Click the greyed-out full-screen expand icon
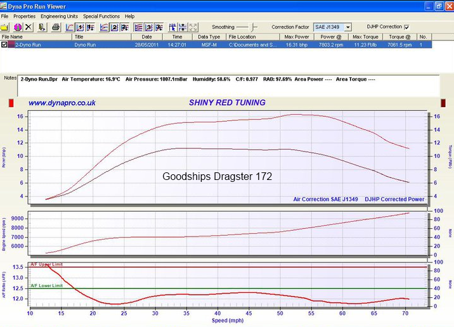Screen dimensions: 454x327 (193, 27)
